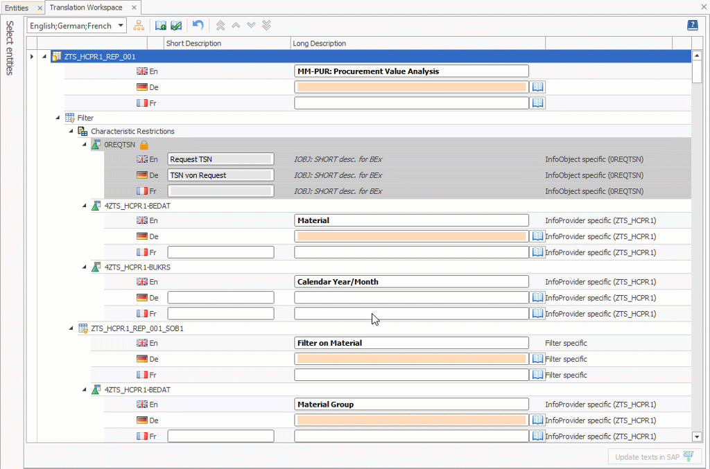The image size is (710, 469).
Task: Open the Select entities side panel tab
Action: pos(10,48)
